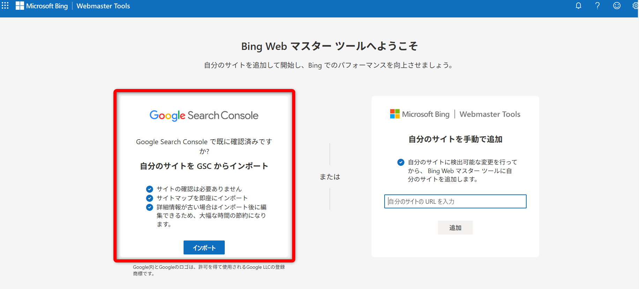Click Webmaster Tools title in header
This screenshot has height=289, width=639.
pyautogui.click(x=103, y=6)
